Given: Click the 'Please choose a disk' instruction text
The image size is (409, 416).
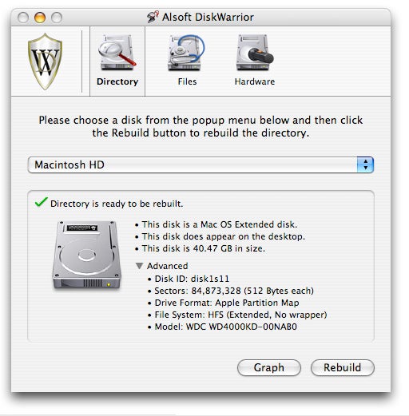Looking at the screenshot, I should point(201,126).
